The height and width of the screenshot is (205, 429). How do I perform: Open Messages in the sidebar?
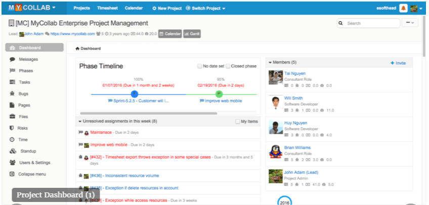point(28,59)
